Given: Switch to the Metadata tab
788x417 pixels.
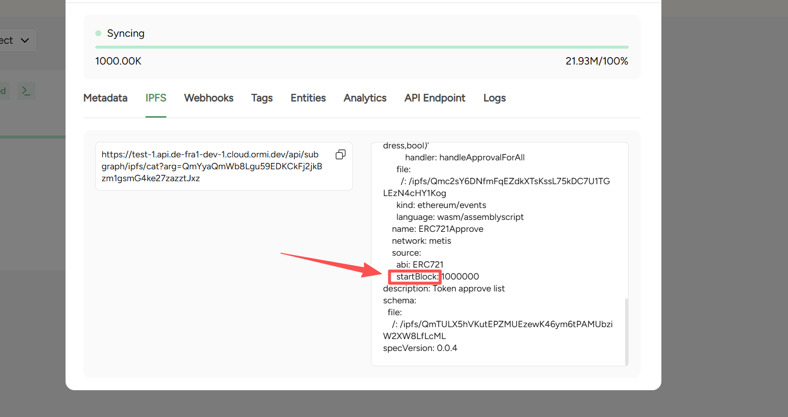Looking at the screenshot, I should [x=105, y=98].
